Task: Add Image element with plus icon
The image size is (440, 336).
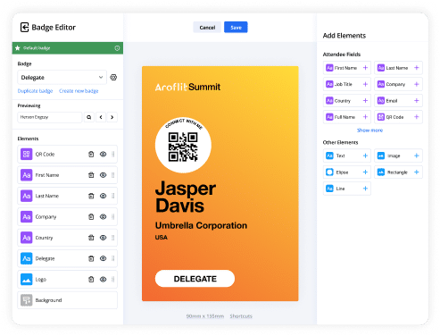Action: coord(417,155)
